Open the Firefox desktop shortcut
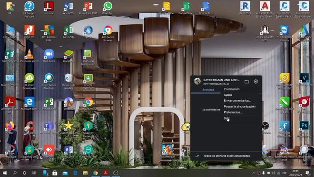 click(x=10, y=127)
